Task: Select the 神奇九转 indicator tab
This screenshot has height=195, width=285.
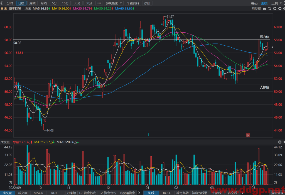Action: tap(182, 193)
